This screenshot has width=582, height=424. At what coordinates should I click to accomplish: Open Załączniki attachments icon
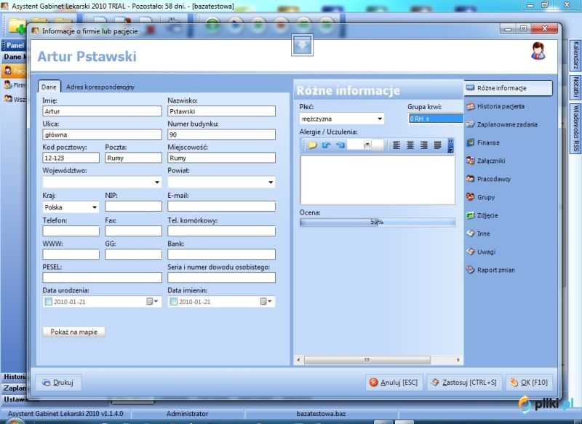(x=470, y=161)
